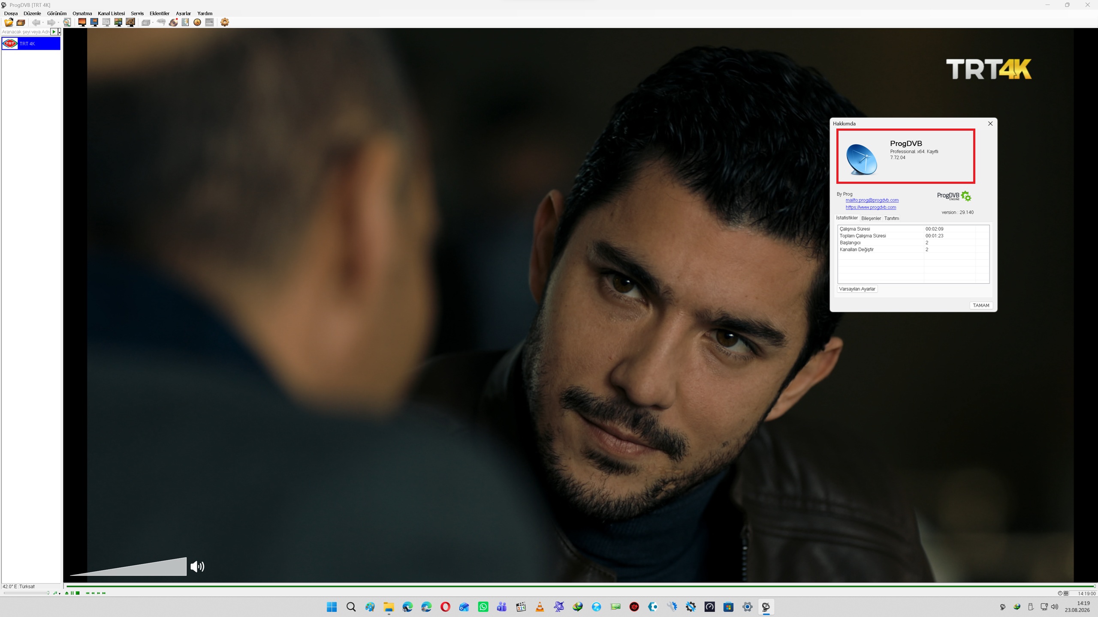Click the single orange monitor view icon
Viewport: 1098px width, 617px height.
coord(82,22)
